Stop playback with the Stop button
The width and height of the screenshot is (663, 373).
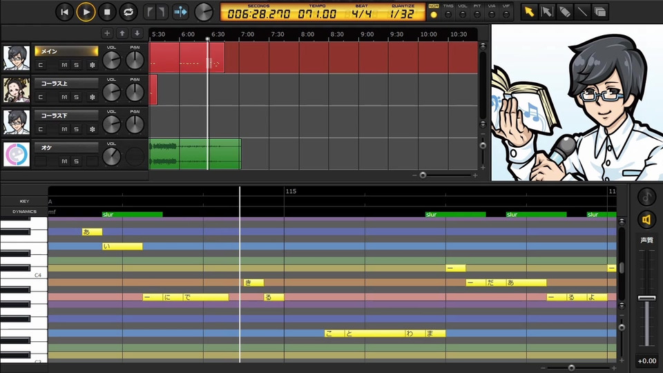point(107,12)
